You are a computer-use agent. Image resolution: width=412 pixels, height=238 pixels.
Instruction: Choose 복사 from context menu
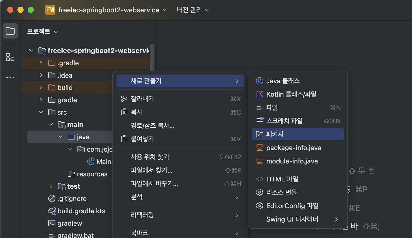(180, 112)
